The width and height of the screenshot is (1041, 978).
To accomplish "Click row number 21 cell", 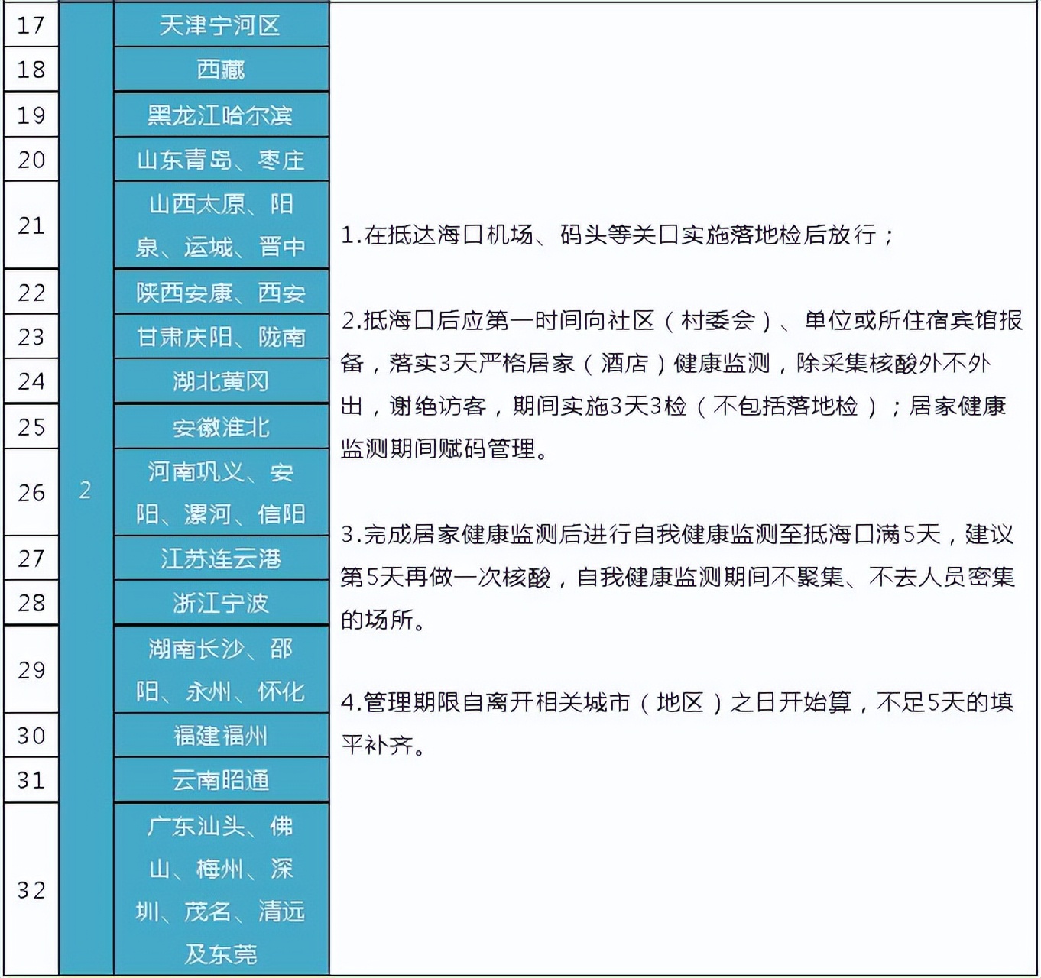I will (x=31, y=225).
